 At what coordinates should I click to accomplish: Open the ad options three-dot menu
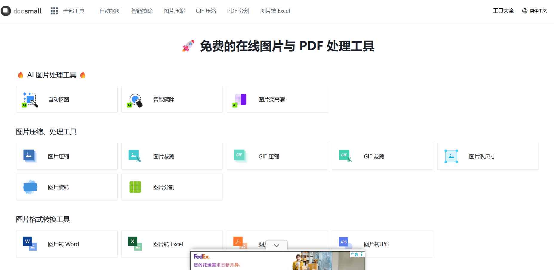coord(362,254)
